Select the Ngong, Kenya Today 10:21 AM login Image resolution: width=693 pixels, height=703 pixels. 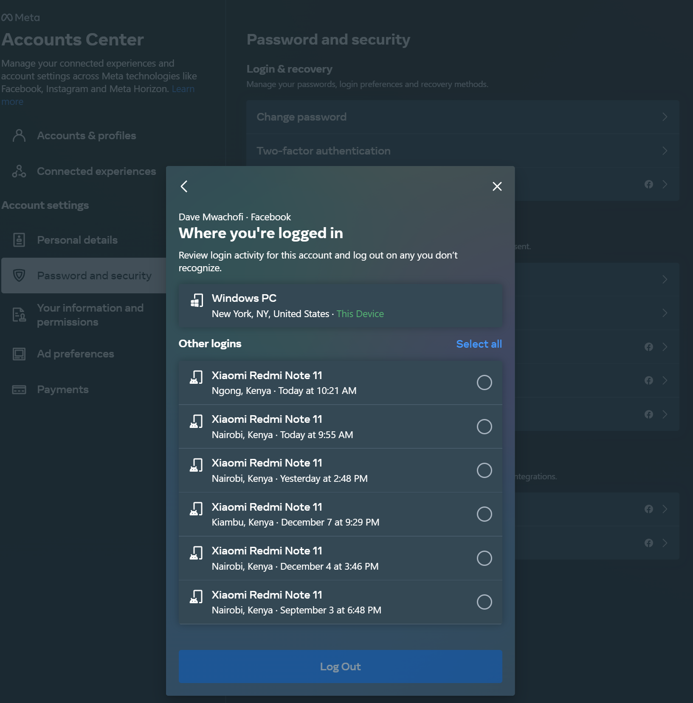click(x=484, y=382)
